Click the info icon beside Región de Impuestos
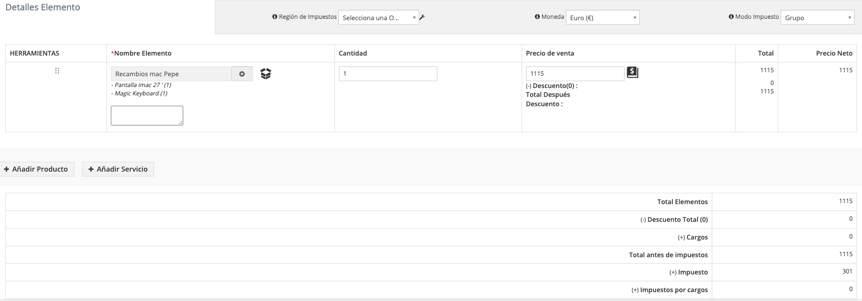 tap(275, 17)
